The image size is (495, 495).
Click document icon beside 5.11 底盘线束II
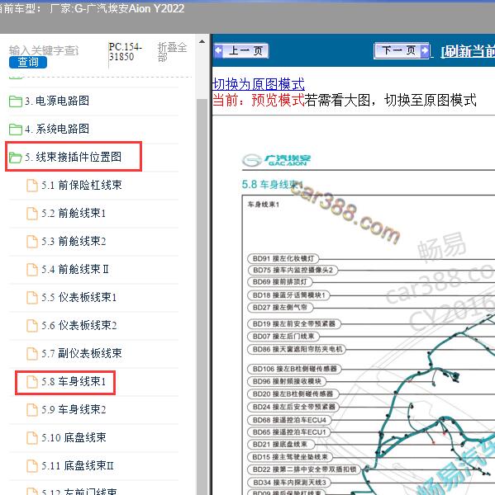(31, 466)
